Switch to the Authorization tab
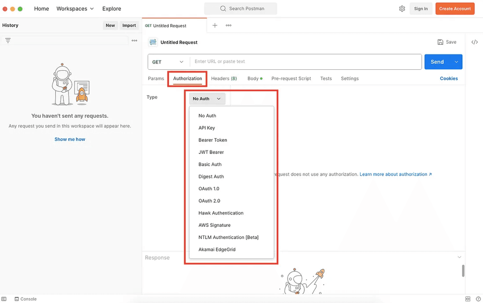The image size is (483, 303). tap(187, 78)
